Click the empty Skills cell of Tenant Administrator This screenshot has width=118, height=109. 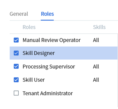pos(105,93)
